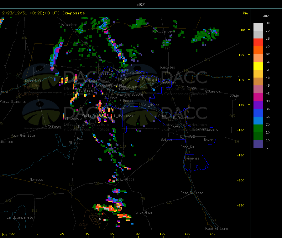Click the La_Nora location label

(125, 79)
